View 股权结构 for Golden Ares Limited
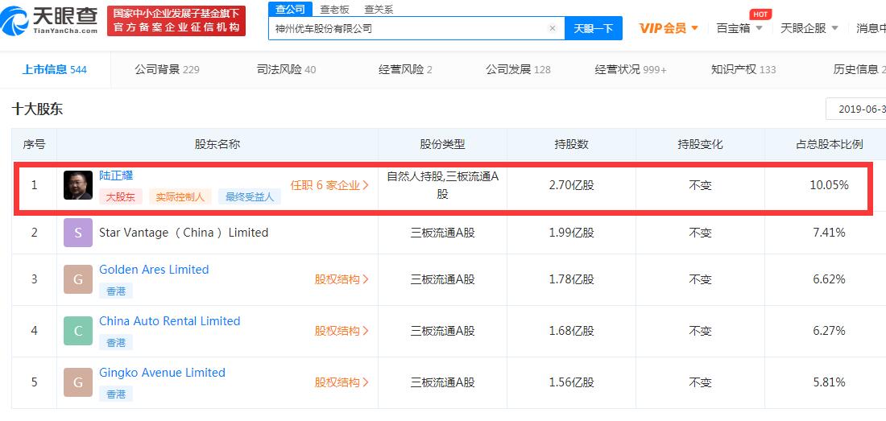 pos(342,279)
